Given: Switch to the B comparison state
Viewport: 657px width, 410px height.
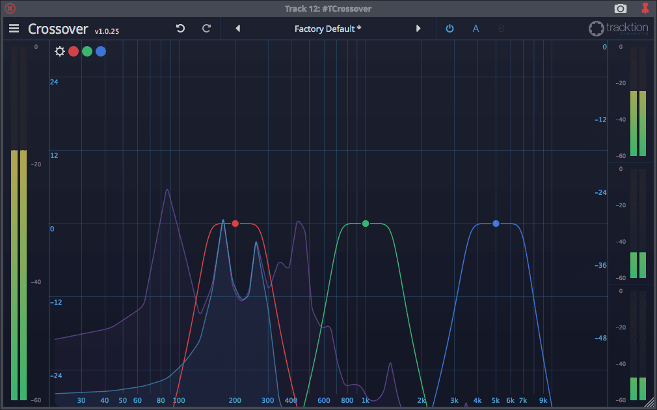Looking at the screenshot, I should coord(502,29).
